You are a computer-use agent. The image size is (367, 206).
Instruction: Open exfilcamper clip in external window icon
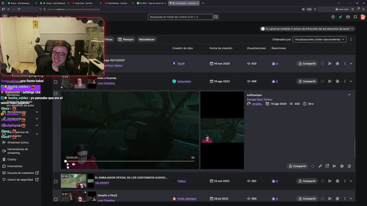327,166
